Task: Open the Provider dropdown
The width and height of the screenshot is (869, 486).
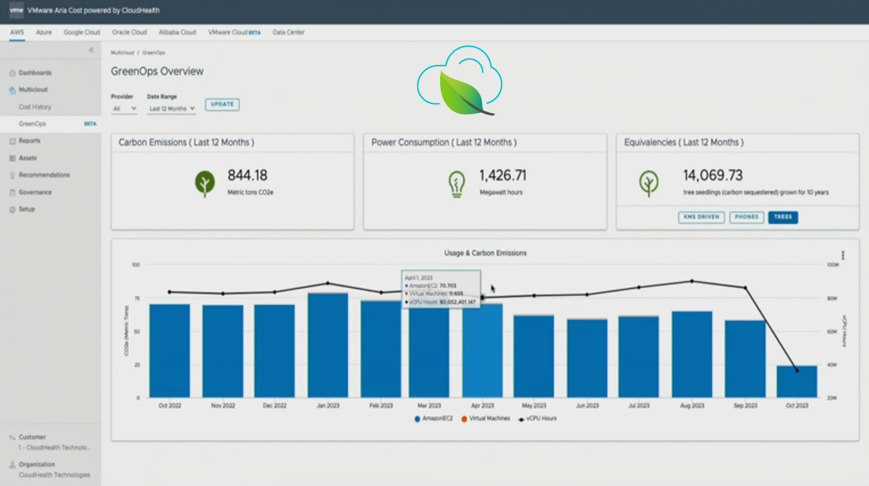Action: pyautogui.click(x=124, y=109)
